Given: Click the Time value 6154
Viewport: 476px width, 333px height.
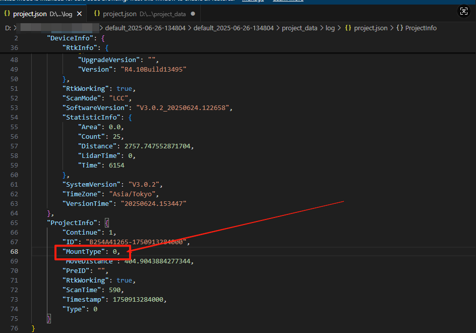Looking at the screenshot, I should coord(116,165).
